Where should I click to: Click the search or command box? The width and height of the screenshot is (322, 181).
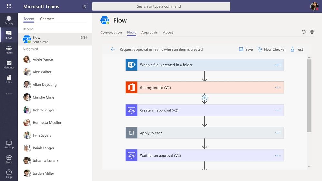(161, 6)
